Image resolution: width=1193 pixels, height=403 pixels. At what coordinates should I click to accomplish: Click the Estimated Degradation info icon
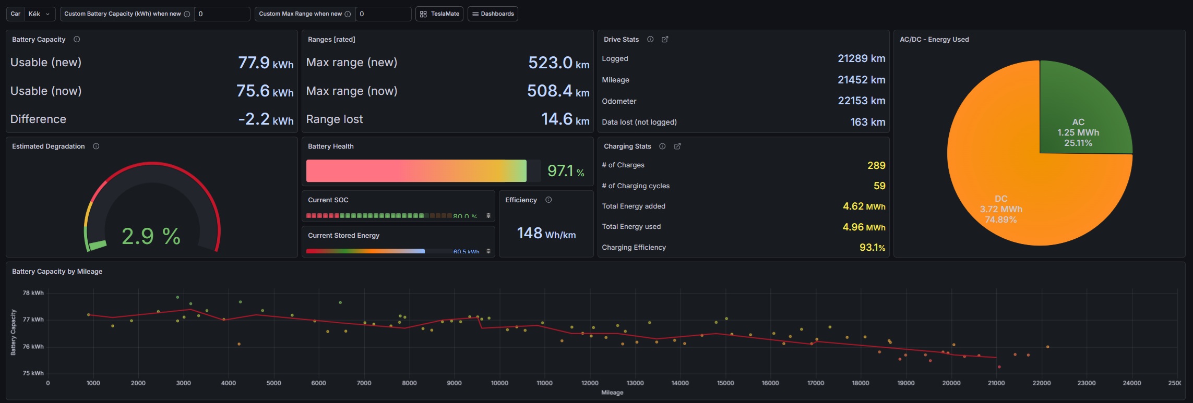pyautogui.click(x=96, y=146)
